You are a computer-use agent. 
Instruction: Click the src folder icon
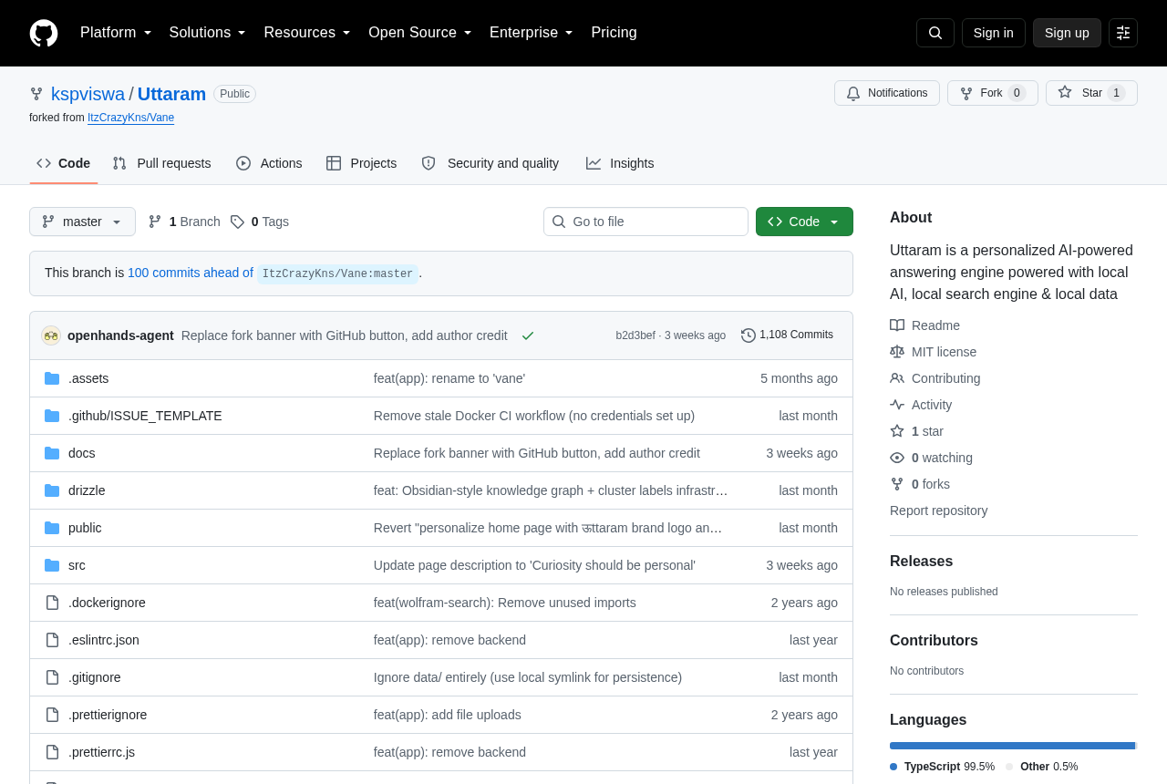click(52, 565)
